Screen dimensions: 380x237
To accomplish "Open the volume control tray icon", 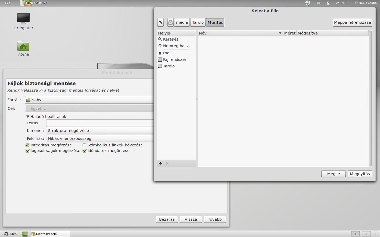I will (x=319, y=3).
